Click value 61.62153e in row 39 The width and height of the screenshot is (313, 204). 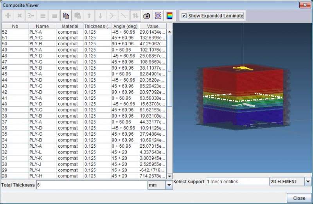(152, 110)
